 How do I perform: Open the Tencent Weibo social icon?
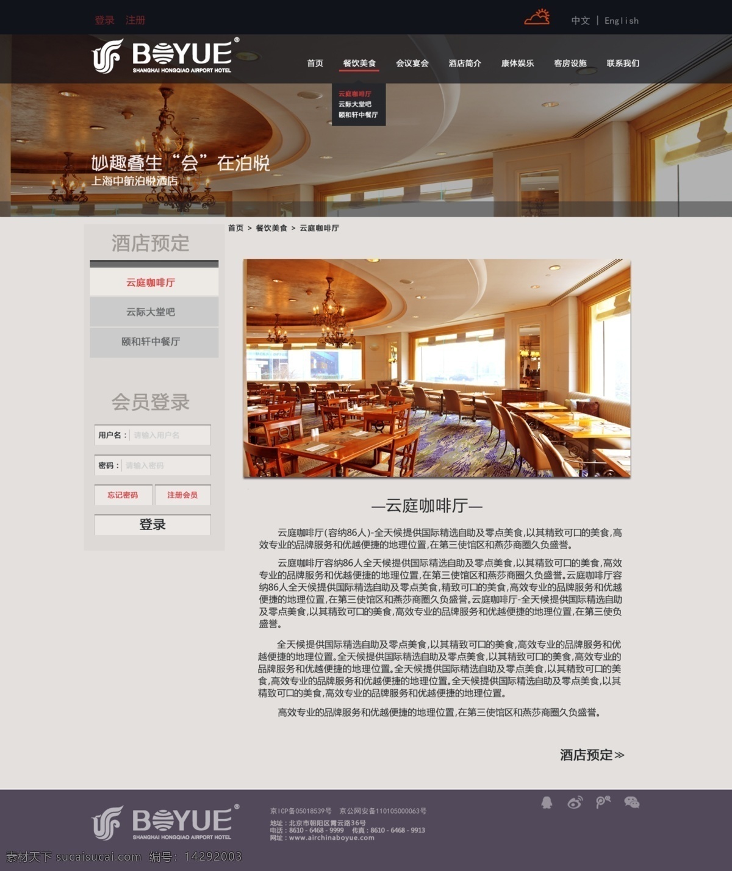pos(603,802)
